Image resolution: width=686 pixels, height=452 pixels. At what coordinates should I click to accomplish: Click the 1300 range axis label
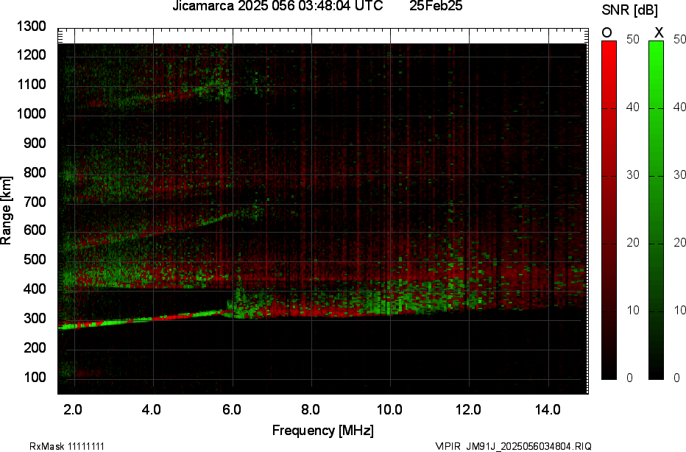point(32,27)
